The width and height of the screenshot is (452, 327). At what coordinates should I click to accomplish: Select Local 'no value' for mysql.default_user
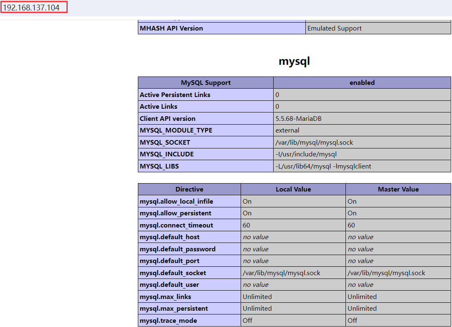click(x=293, y=285)
